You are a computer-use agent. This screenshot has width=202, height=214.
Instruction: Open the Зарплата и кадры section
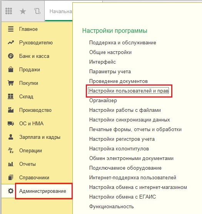(x=40, y=137)
